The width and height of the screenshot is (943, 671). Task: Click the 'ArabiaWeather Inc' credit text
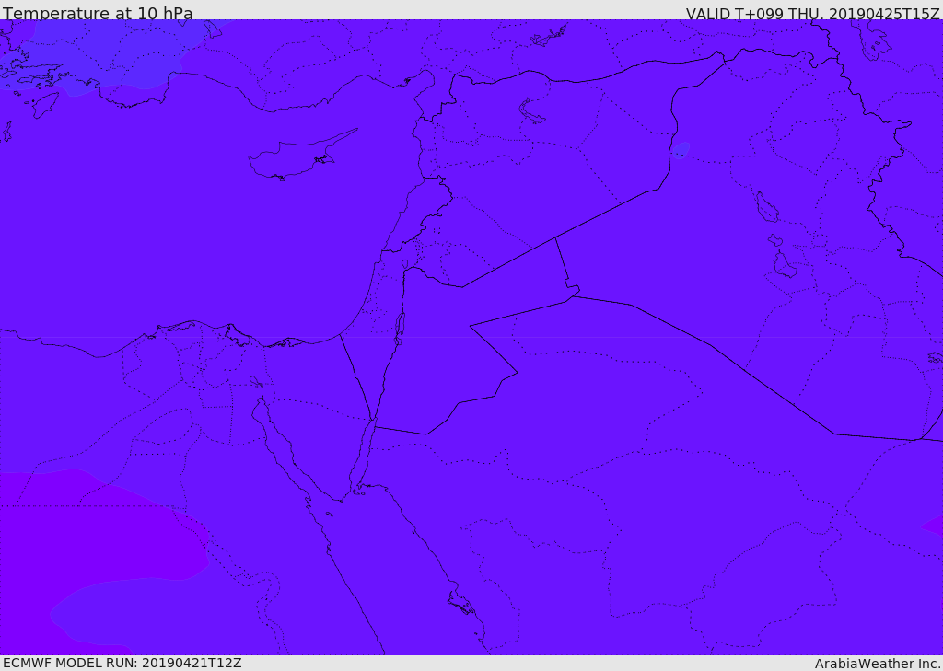click(x=877, y=664)
